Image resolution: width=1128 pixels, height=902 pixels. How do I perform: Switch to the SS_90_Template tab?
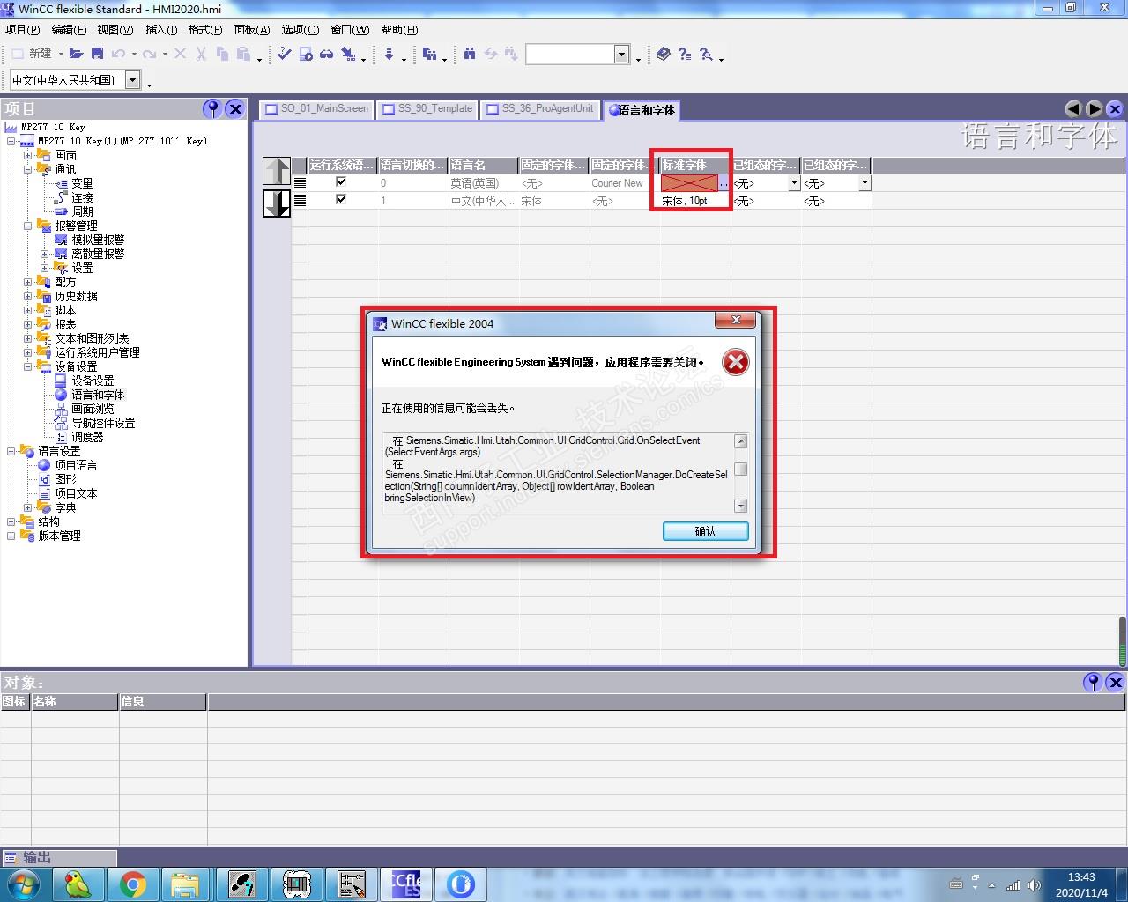coord(427,109)
